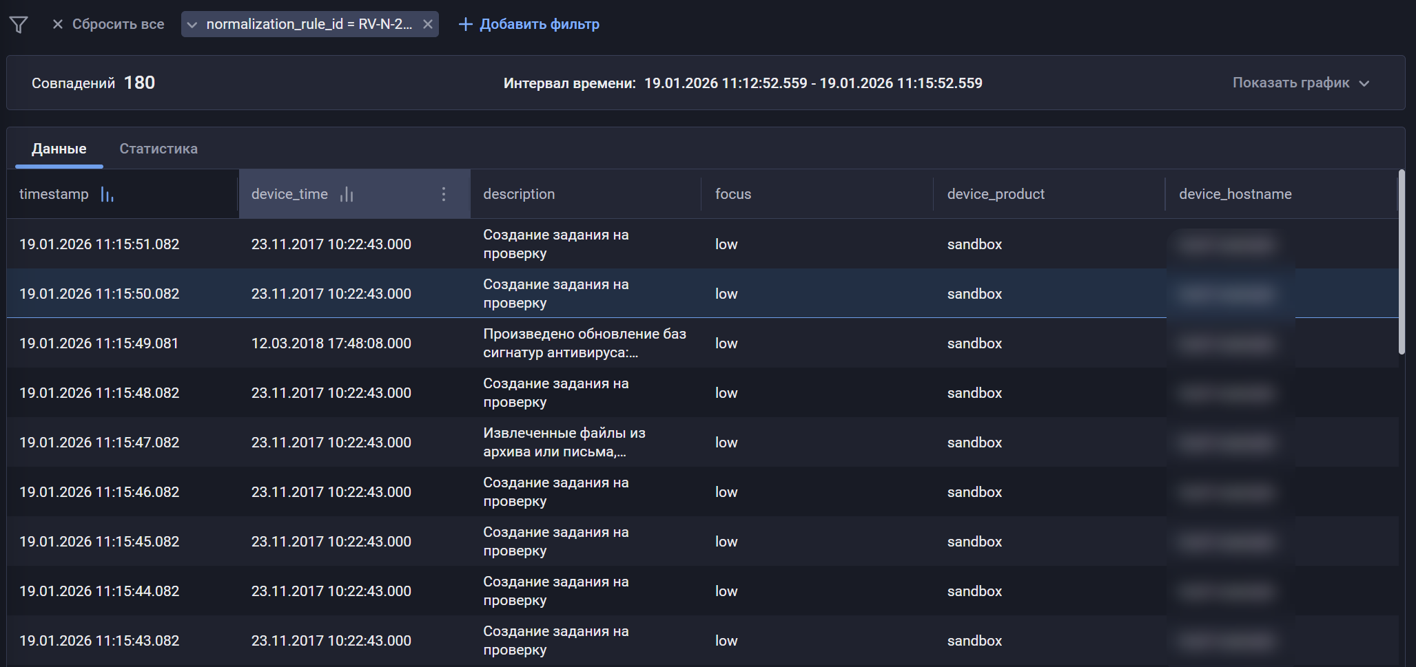
Task: Click the filter funnel icon
Action: coord(19,25)
